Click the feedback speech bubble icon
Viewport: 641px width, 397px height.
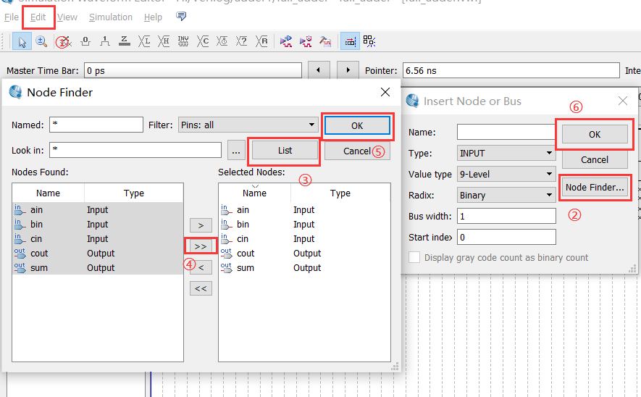pos(180,17)
